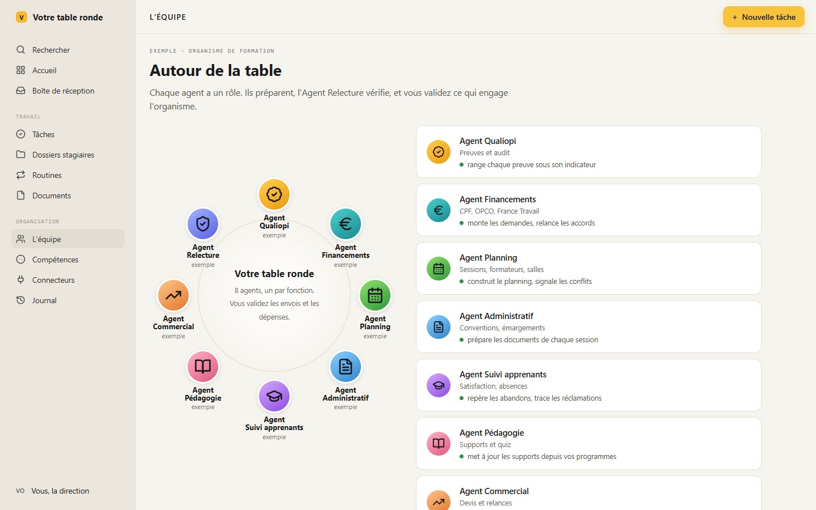Click the file icon beside Documents
Viewport: 816px width, 510px height.
(x=21, y=195)
